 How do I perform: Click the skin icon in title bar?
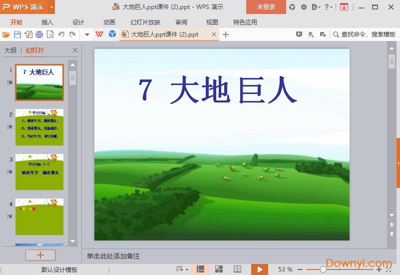tap(292, 7)
